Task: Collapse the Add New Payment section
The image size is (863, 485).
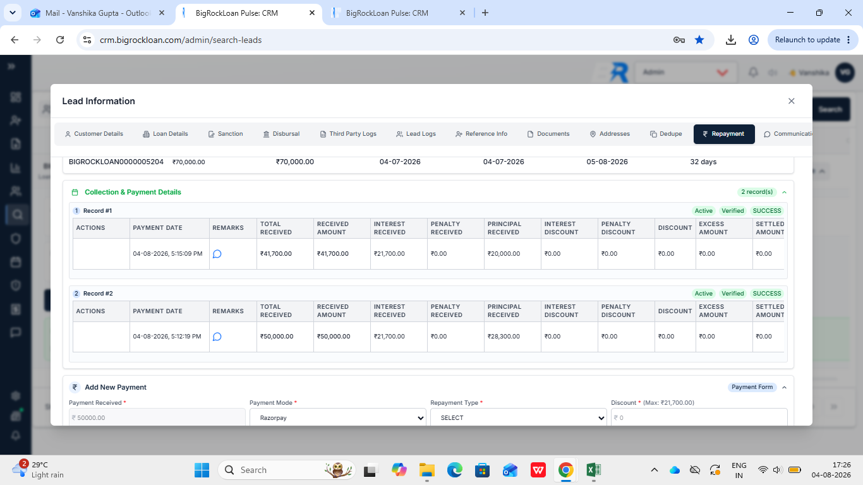Action: point(784,387)
